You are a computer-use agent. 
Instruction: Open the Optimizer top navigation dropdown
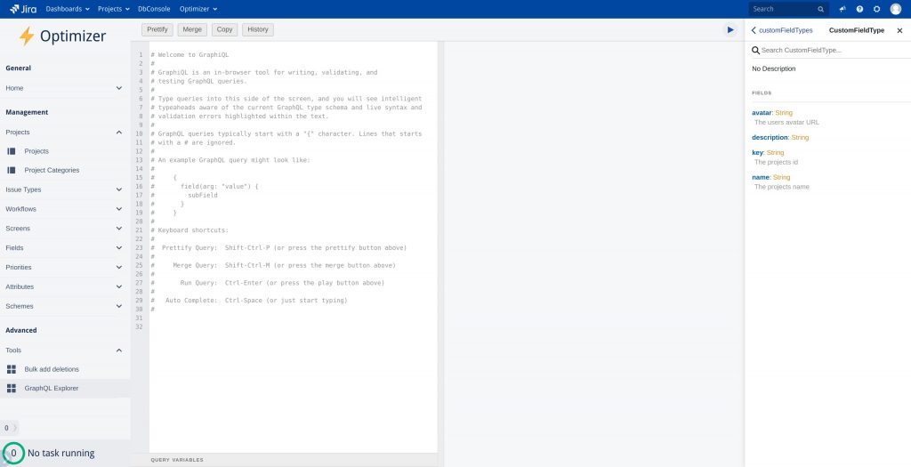198,9
